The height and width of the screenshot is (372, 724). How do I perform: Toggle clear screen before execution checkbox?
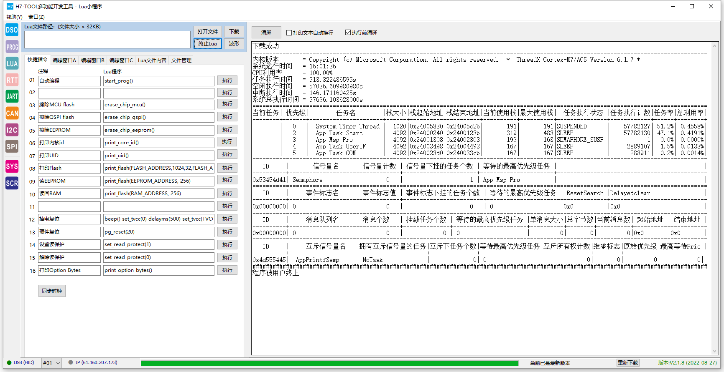coord(348,32)
